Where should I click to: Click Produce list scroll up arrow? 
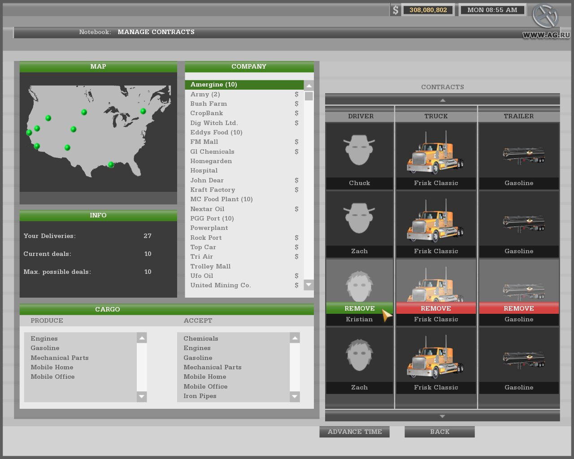pos(142,338)
